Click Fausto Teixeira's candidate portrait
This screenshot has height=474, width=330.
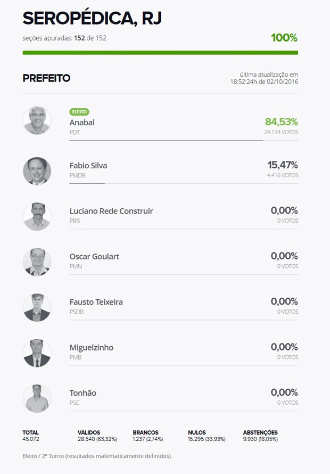click(37, 307)
